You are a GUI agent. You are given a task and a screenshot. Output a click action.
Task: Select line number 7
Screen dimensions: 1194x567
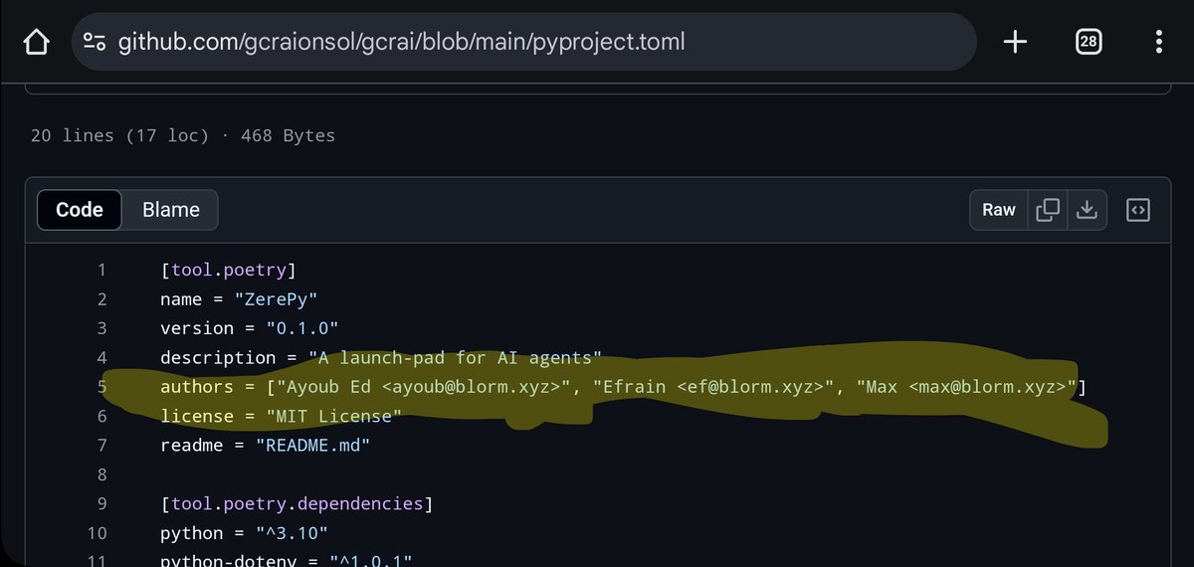click(x=100, y=446)
